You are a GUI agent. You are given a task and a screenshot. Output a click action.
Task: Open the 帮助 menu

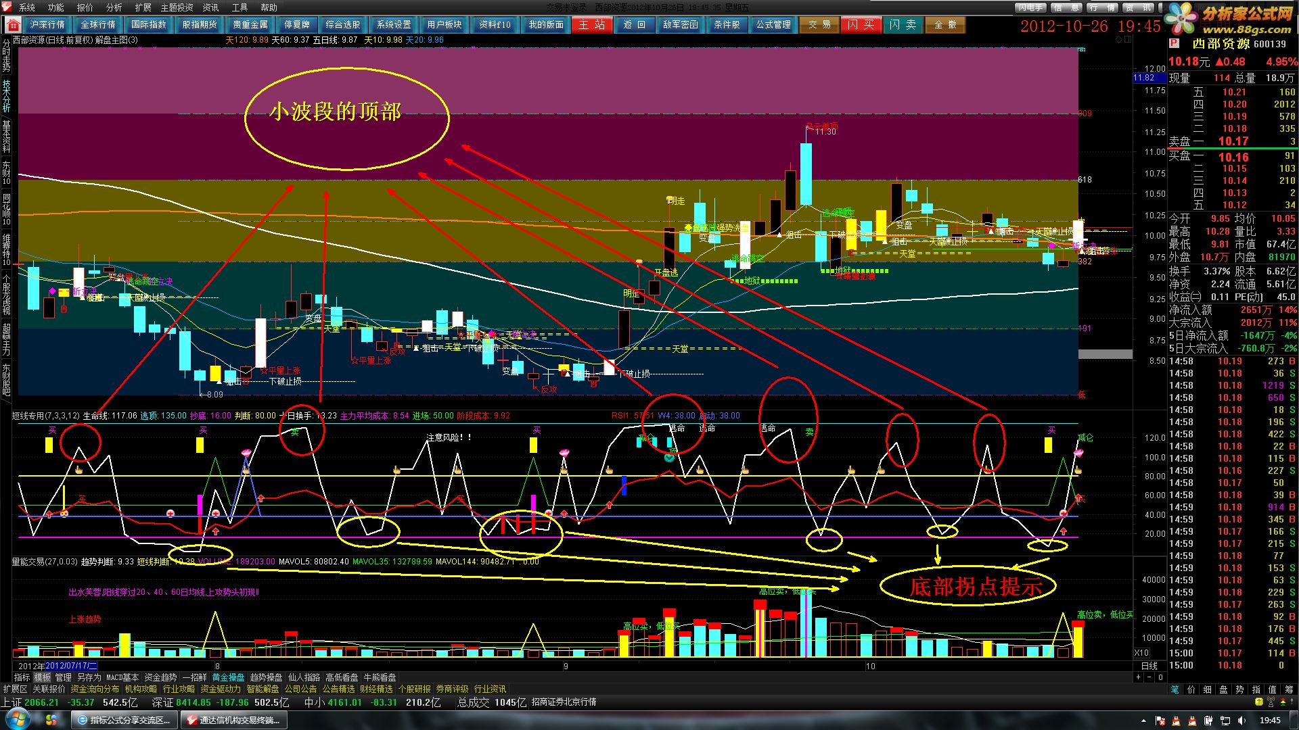(x=269, y=7)
